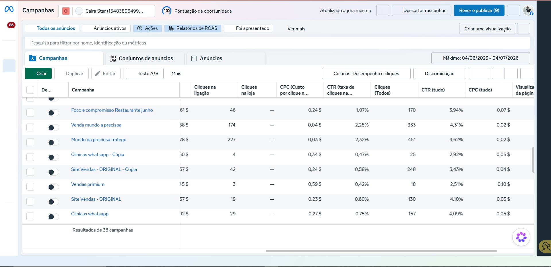Click the Conjuntos de anúncios grid icon
Viewport: 551px width, 267px height.
[113, 59]
